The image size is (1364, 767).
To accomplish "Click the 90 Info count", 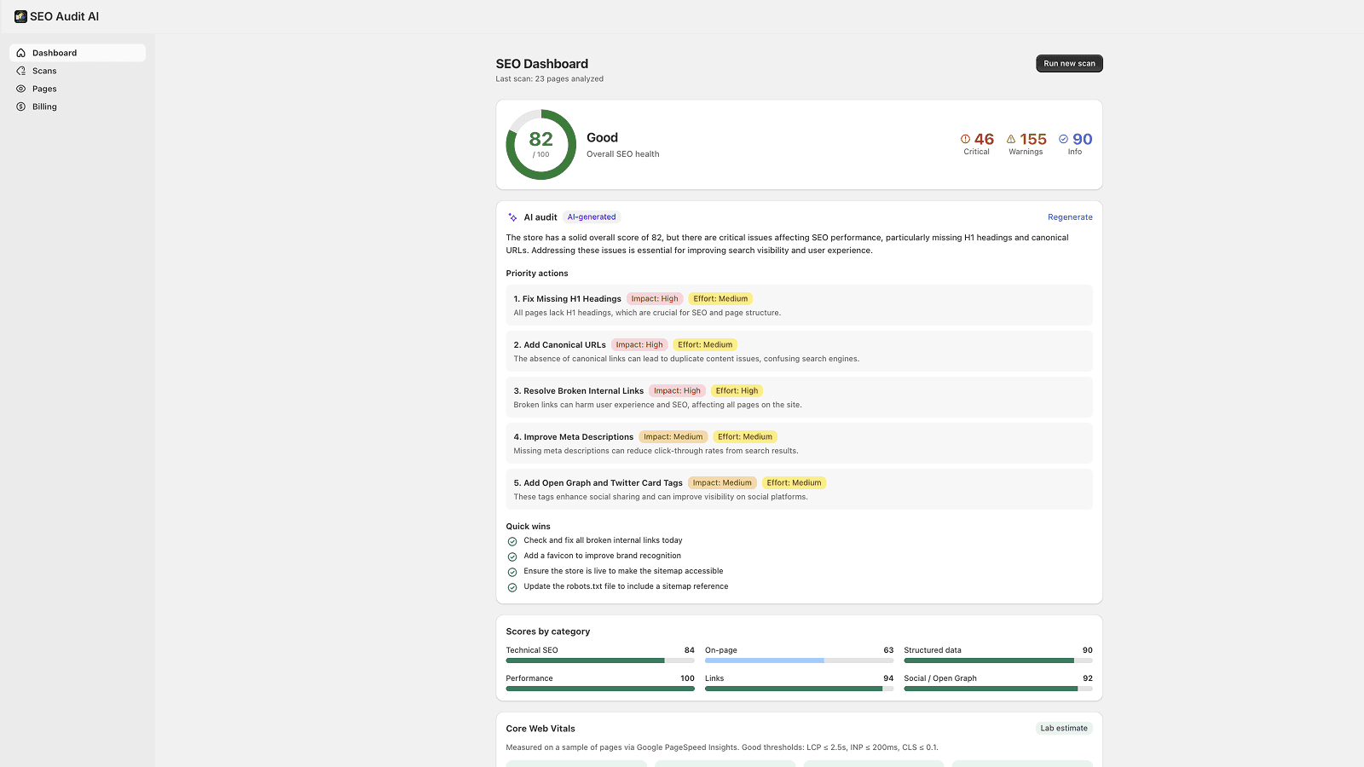I will coord(1083,139).
